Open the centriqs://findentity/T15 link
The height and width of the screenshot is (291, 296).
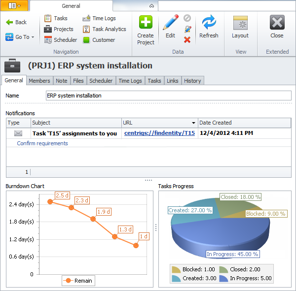[159, 133]
